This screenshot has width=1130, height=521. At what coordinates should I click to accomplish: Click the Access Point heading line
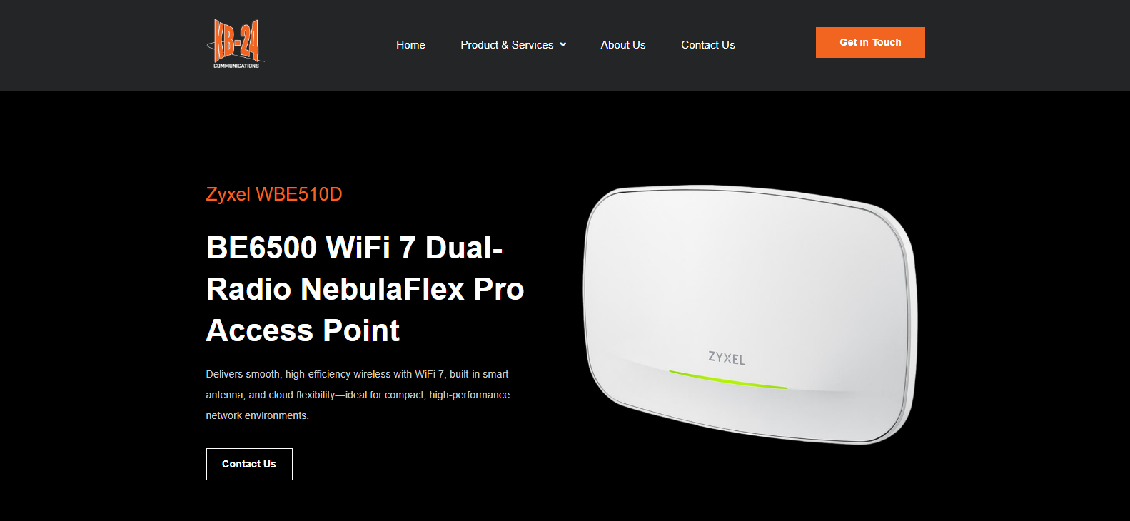pos(303,330)
